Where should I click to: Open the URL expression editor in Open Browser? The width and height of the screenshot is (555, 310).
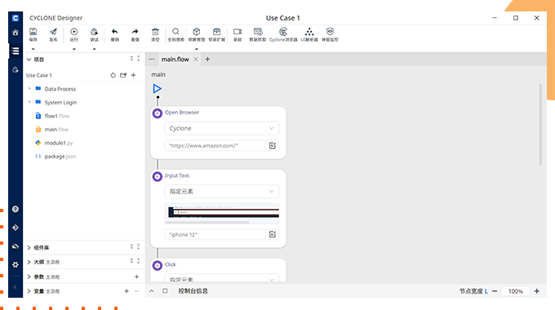tap(272, 145)
